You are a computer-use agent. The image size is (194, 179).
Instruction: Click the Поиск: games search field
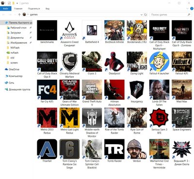pyautogui.click(x=170, y=15)
